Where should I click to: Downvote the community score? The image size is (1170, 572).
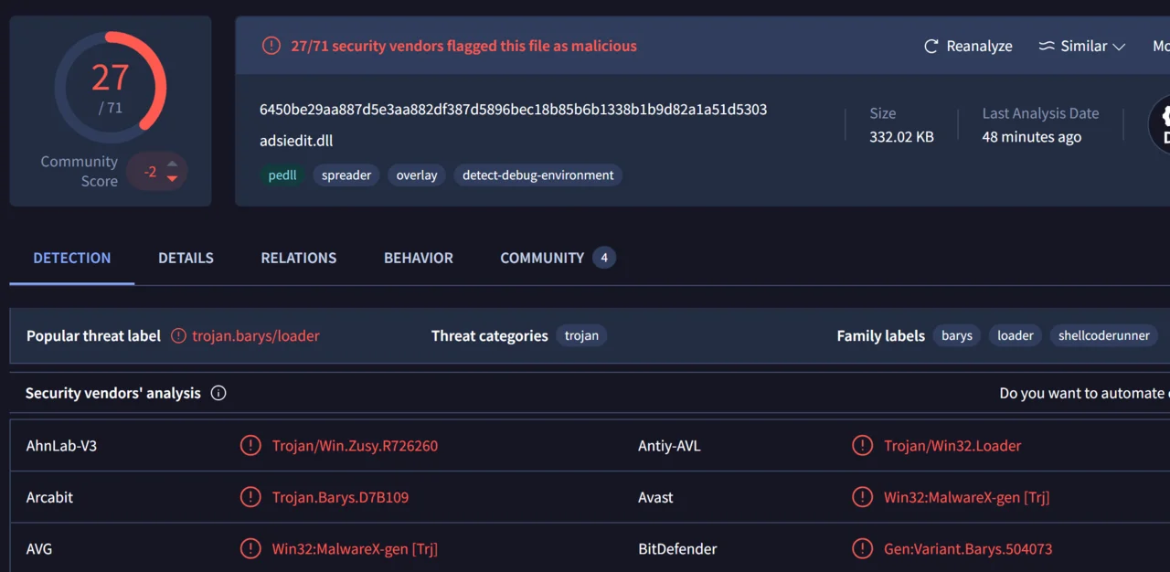[172, 178]
